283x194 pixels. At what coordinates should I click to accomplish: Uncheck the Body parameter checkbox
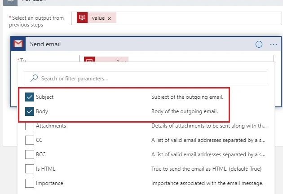coord(30,111)
